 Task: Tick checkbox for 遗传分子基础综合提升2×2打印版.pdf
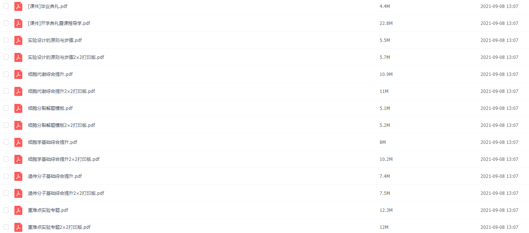pyautogui.click(x=6, y=193)
